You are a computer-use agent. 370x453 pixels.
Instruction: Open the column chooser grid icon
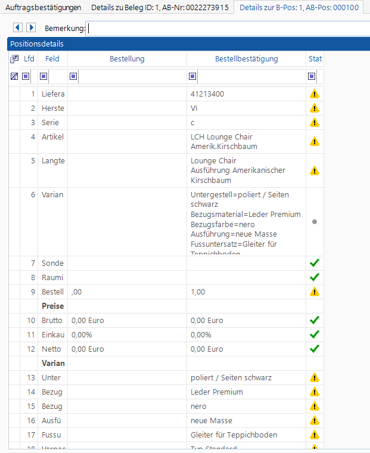[x=14, y=59]
